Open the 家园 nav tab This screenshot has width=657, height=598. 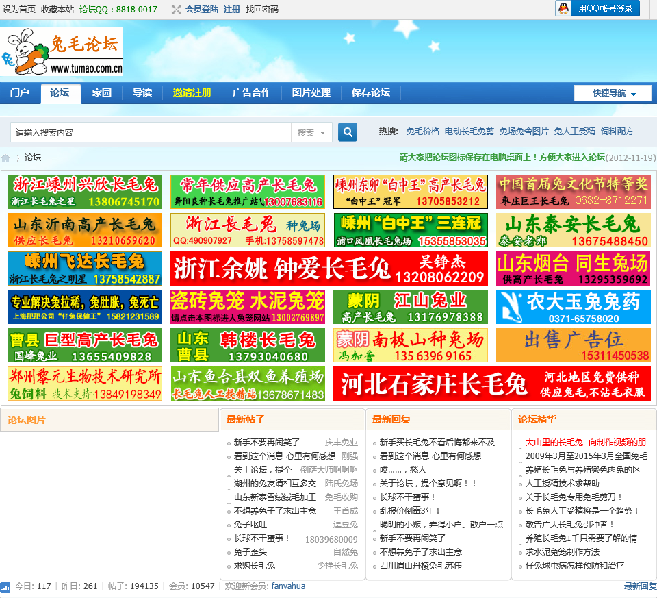[x=102, y=92]
